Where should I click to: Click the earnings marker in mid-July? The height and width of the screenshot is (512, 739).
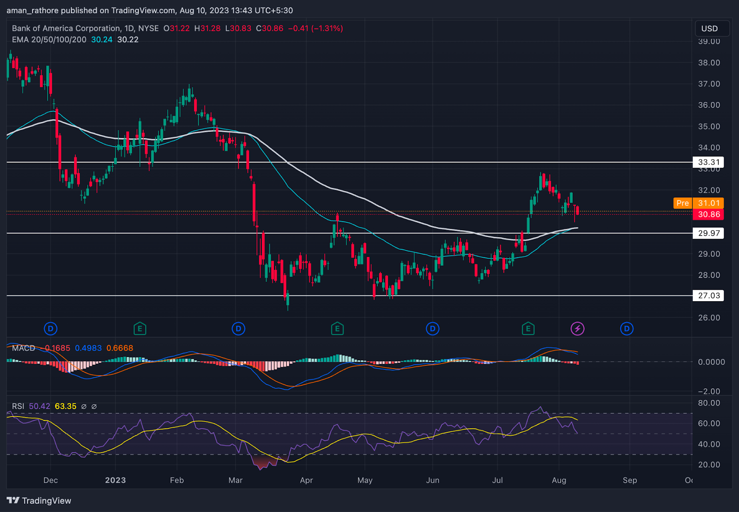(x=528, y=329)
